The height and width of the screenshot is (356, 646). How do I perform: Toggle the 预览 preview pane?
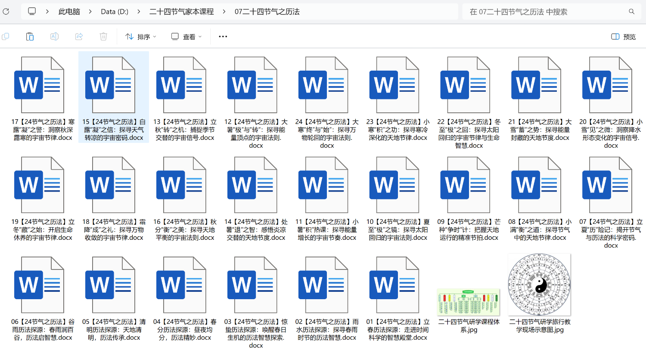[624, 37]
